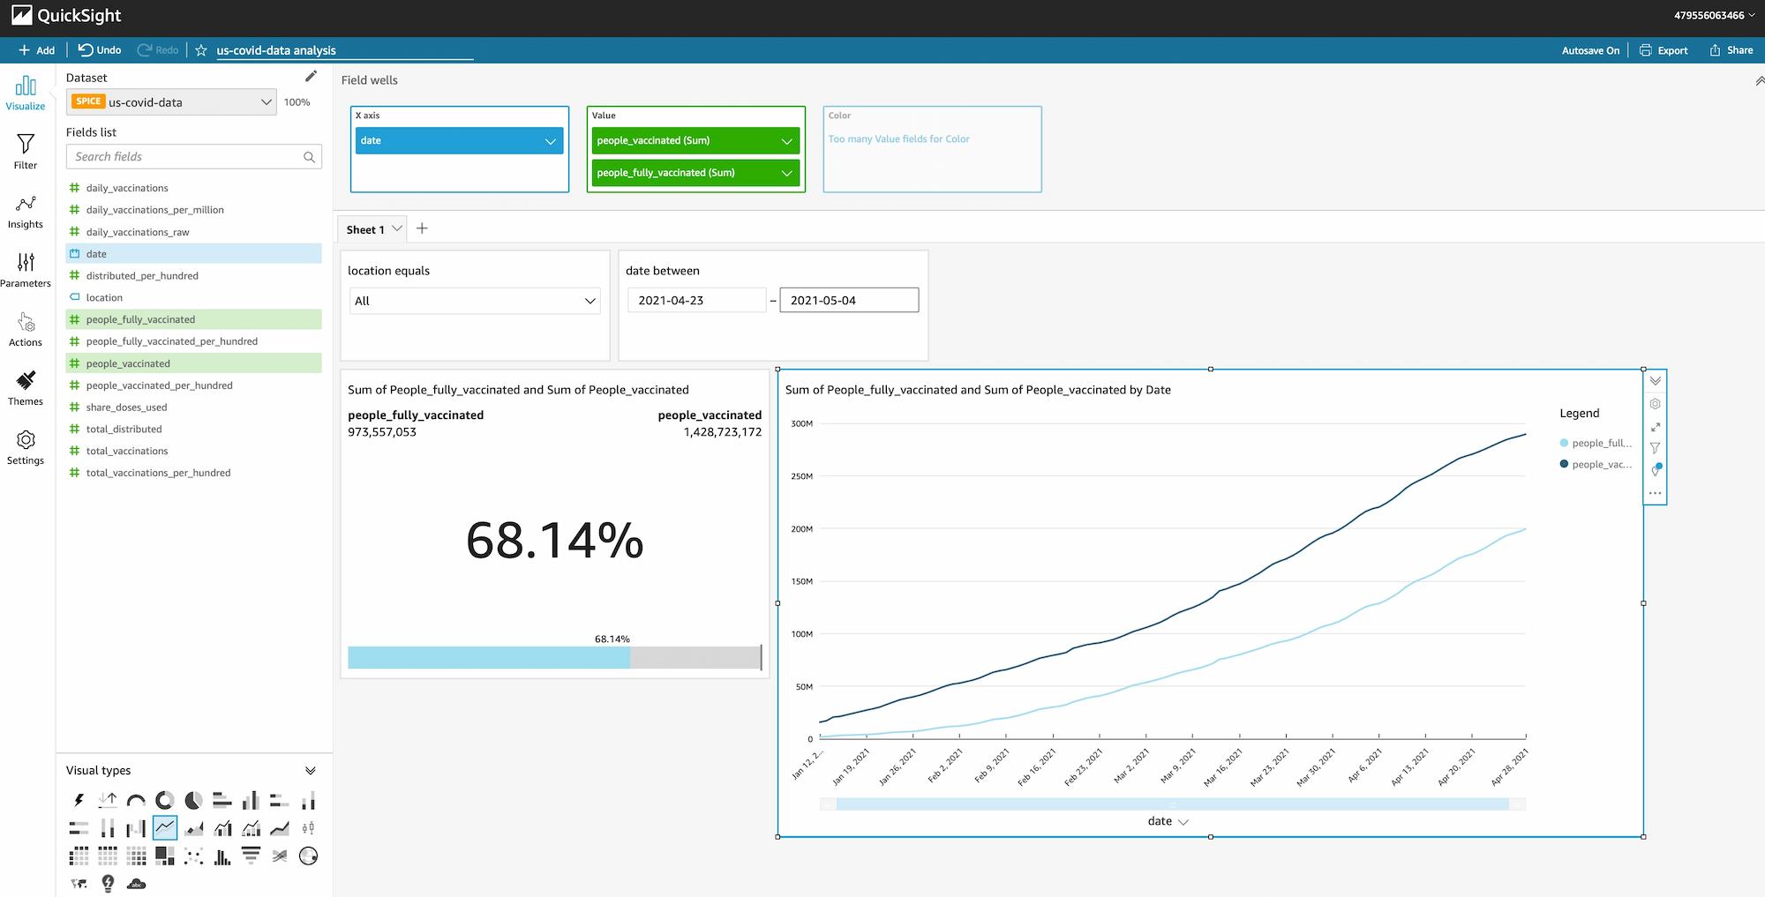The height and width of the screenshot is (897, 1765).
Task: Open the Insights panel in sidebar
Action: click(26, 213)
